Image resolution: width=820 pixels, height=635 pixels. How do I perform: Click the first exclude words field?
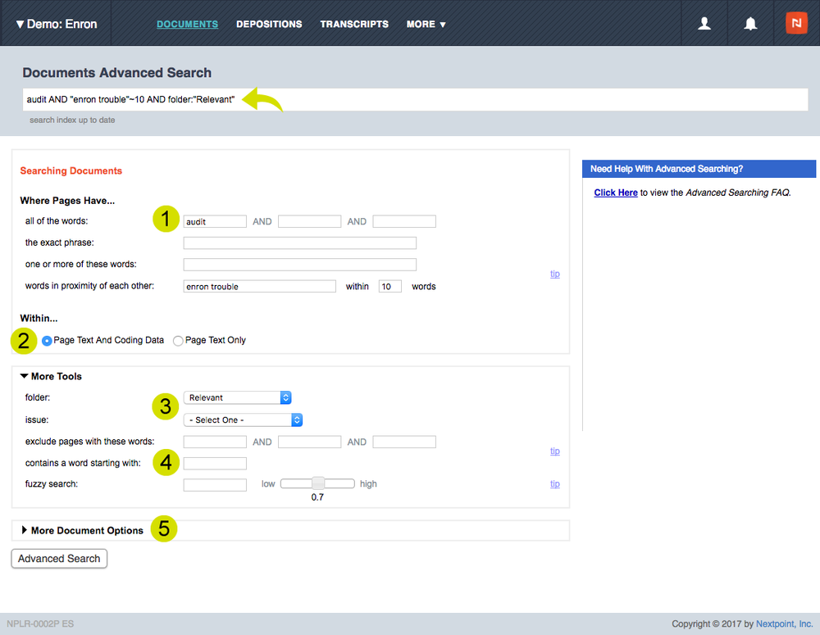pyautogui.click(x=215, y=442)
